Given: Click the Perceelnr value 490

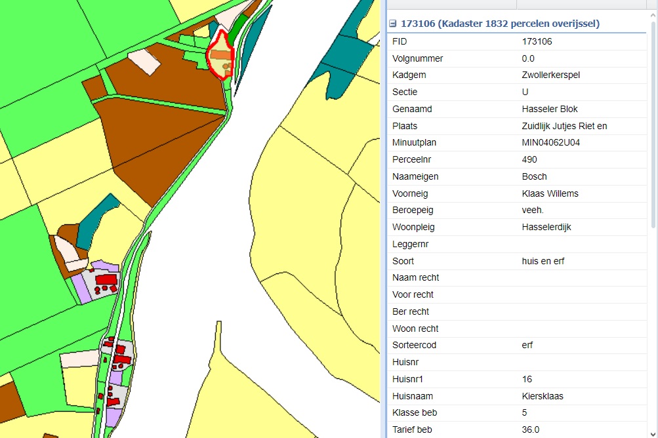Looking at the screenshot, I should coord(529,160).
